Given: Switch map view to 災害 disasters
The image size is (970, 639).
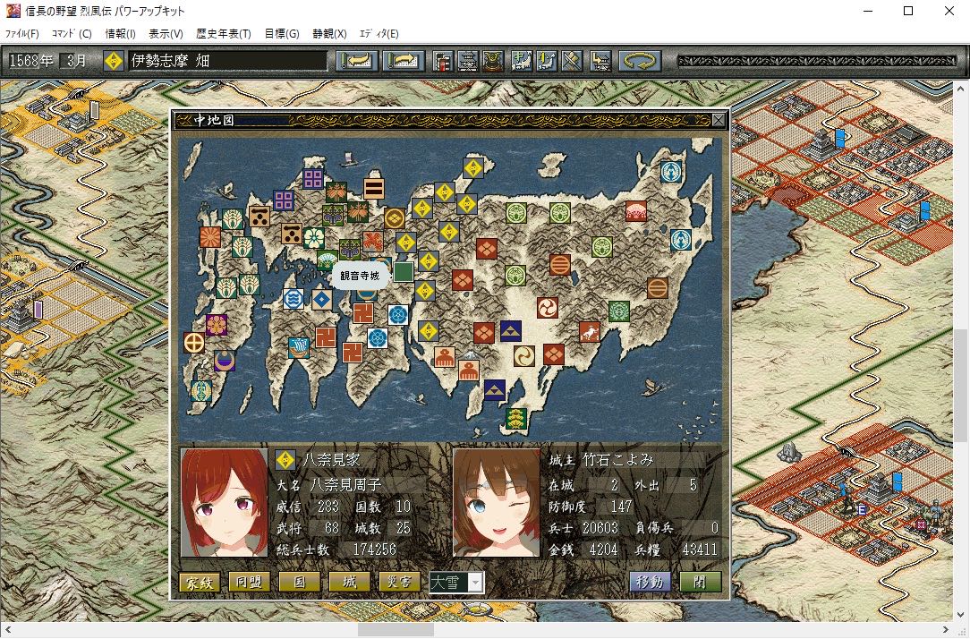Looking at the screenshot, I should coord(399,583).
